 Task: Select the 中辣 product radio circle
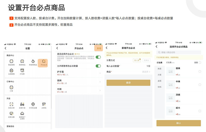pos(200,85)
